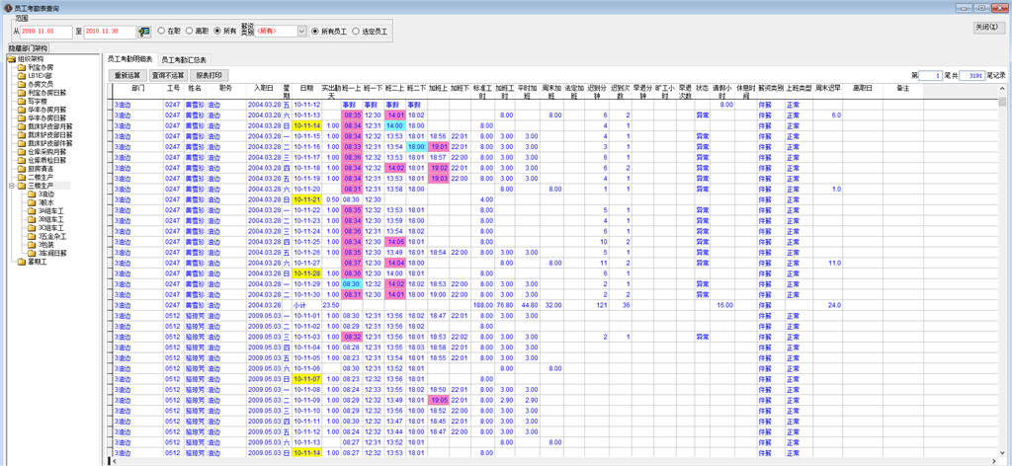Open the 薪资类别 dropdown list
The height and width of the screenshot is (466, 1012).
301,31
